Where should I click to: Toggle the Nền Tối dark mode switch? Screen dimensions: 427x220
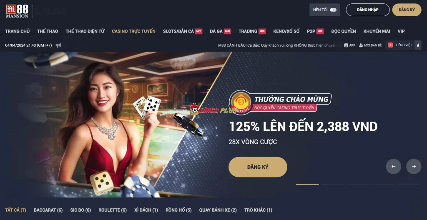point(333,10)
